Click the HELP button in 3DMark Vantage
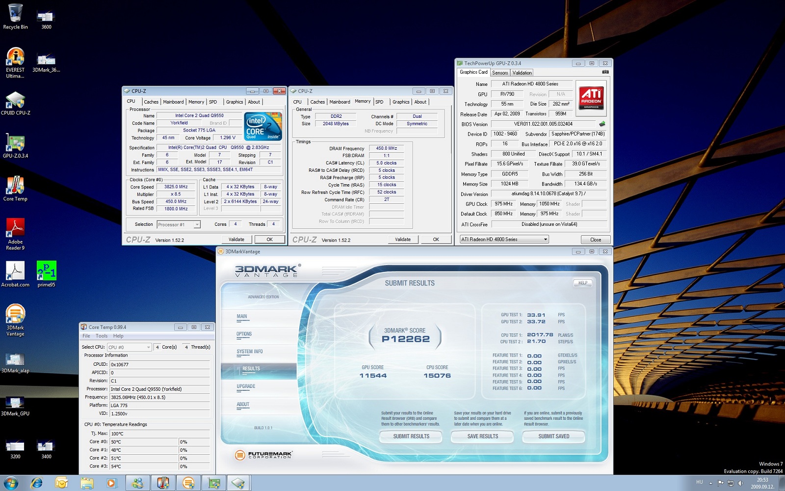Image resolution: width=785 pixels, height=491 pixels. (x=582, y=283)
